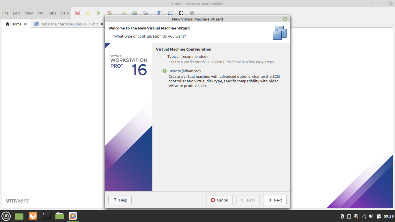Screen dimensions: 395x222
Task: Launch Firefox from the taskbar
Action: tap(33, 216)
